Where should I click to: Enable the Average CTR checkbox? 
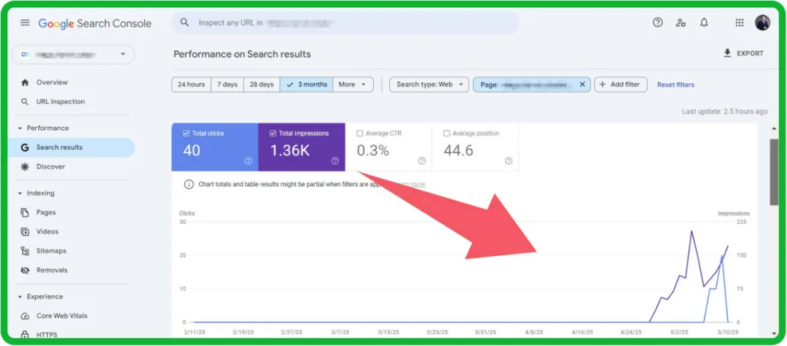coord(360,134)
